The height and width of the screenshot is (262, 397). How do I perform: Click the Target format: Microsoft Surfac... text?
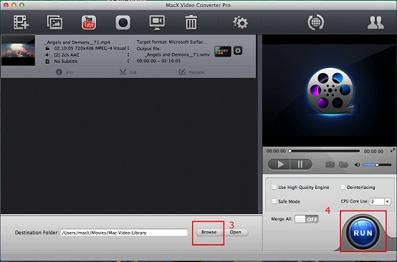click(x=172, y=42)
